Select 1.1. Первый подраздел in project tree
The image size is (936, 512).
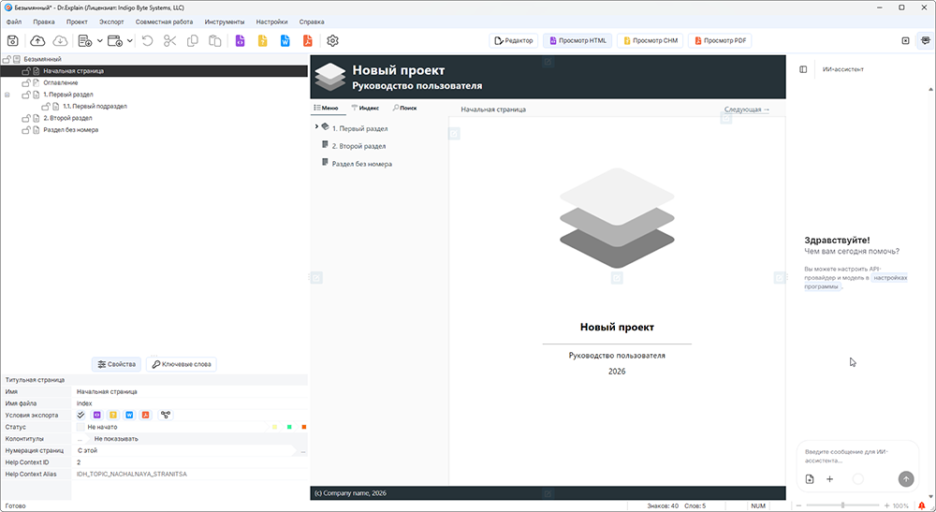pos(95,106)
